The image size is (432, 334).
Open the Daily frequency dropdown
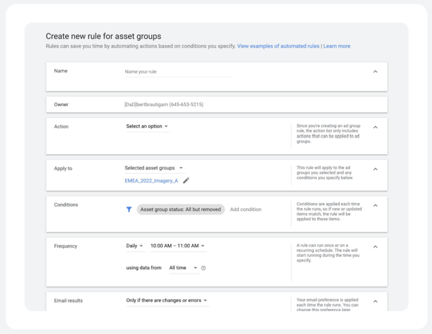(x=135, y=246)
